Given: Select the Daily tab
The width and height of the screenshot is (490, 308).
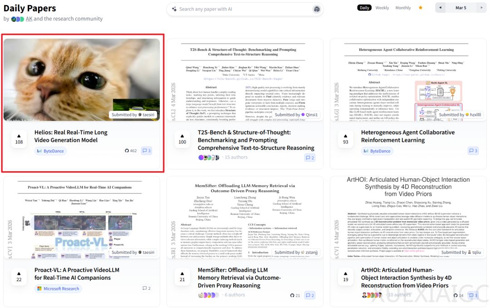Looking at the screenshot, I should click(364, 8).
